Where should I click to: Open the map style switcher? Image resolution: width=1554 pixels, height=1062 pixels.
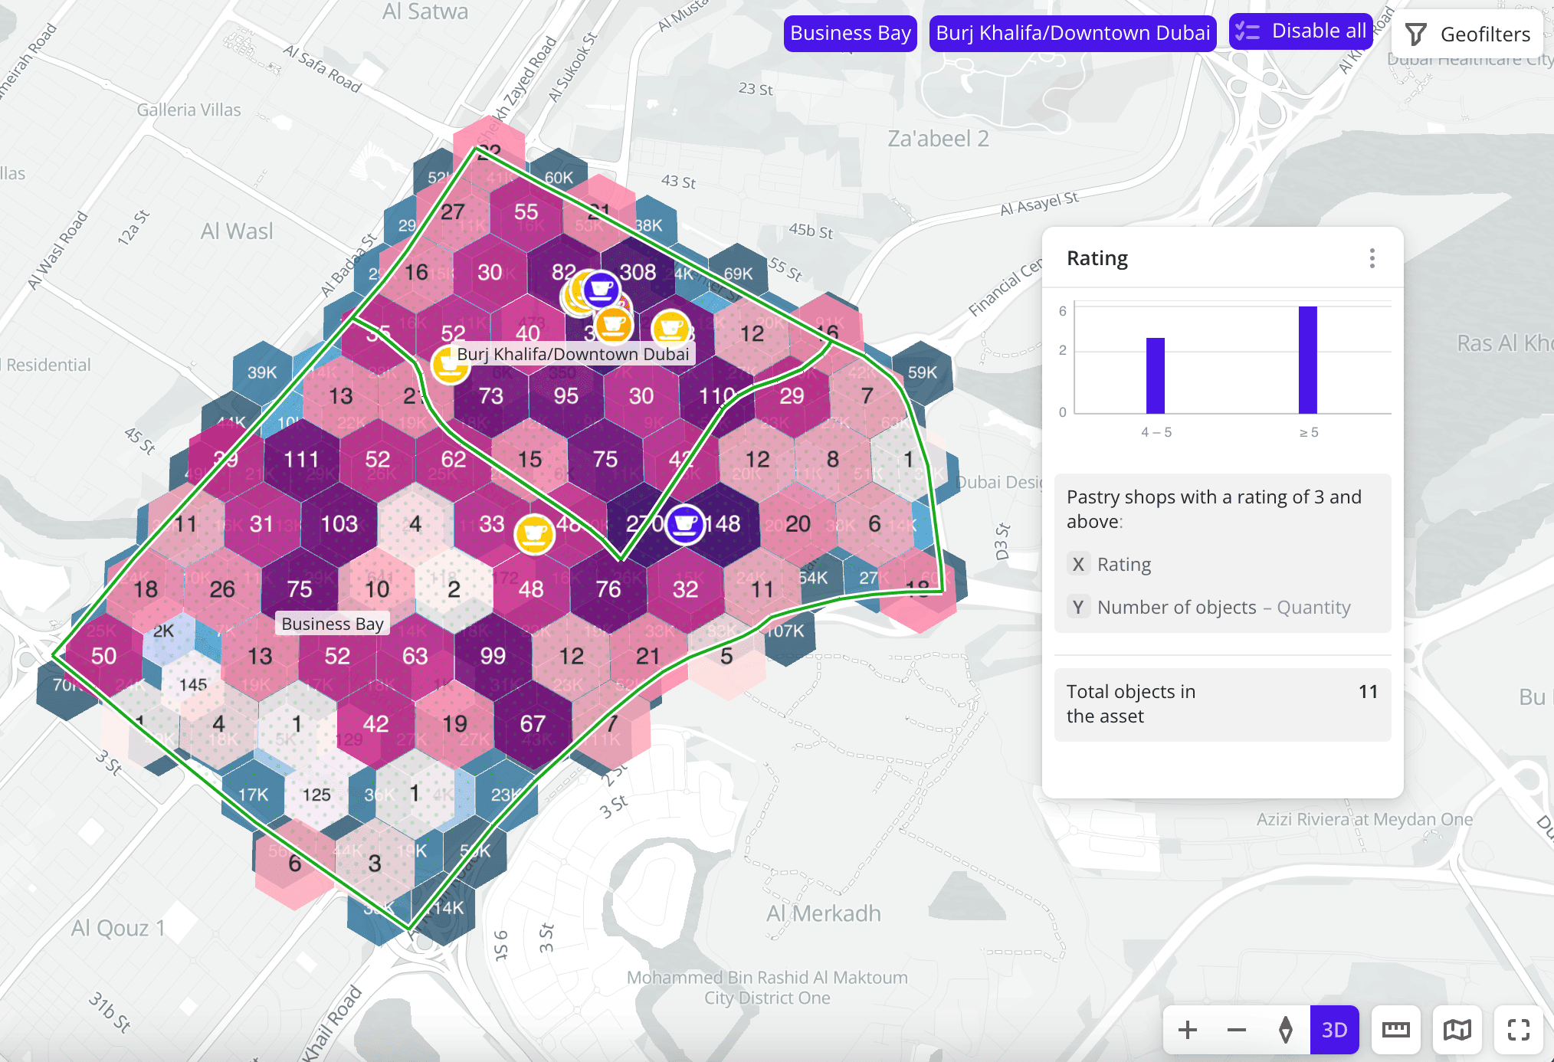click(x=1457, y=1030)
